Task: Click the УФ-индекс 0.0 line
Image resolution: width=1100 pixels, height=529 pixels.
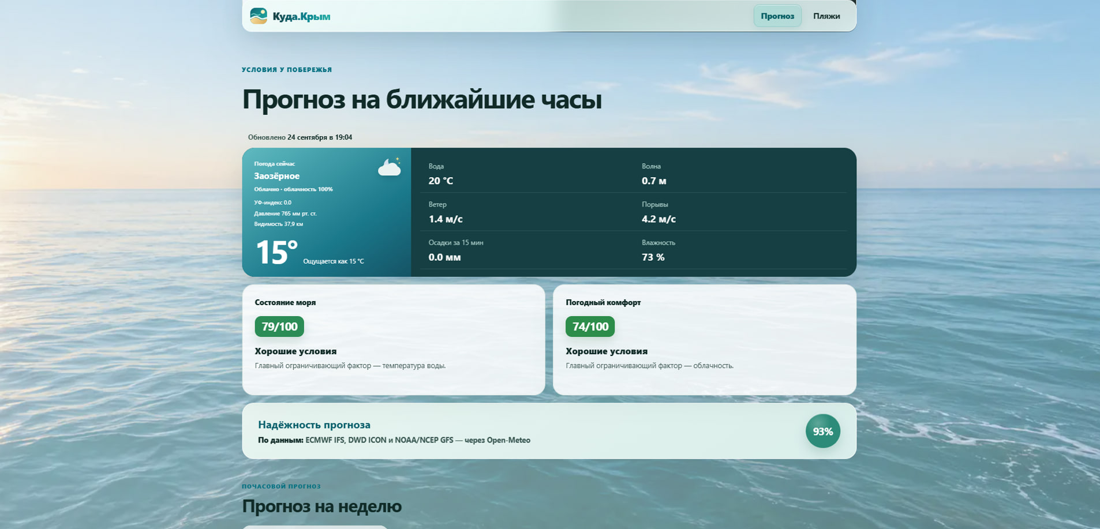Action: click(272, 202)
